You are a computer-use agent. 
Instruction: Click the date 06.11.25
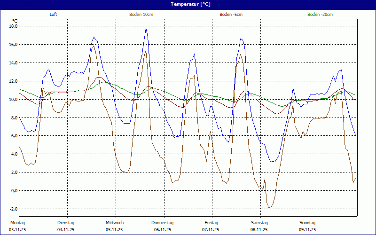pyautogui.click(x=163, y=230)
